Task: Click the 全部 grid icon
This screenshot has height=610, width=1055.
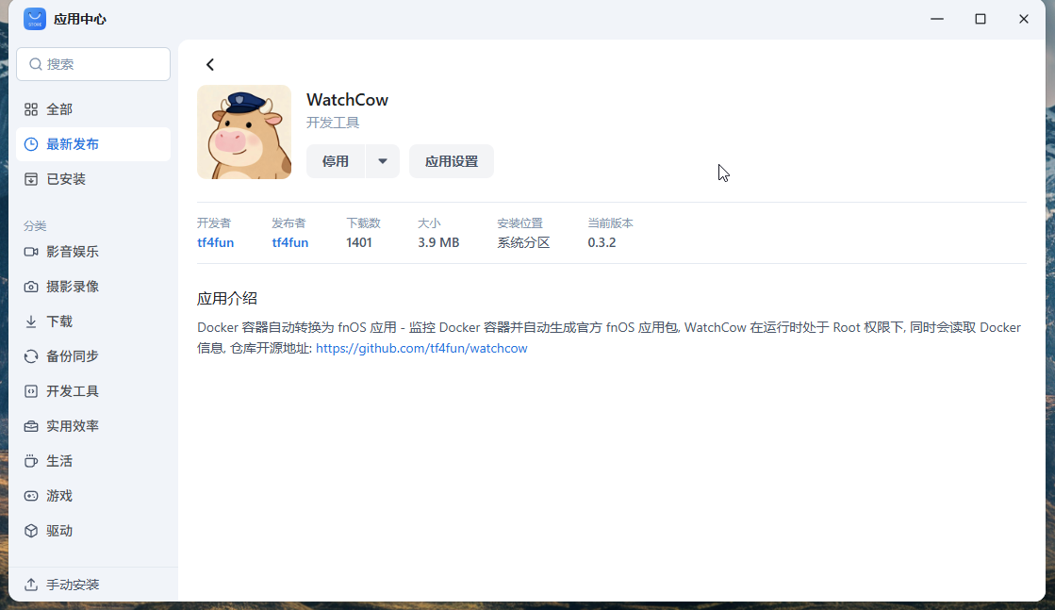Action: 31,109
